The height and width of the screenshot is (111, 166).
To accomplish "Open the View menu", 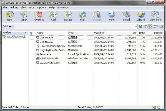I will click(x=23, y=7).
